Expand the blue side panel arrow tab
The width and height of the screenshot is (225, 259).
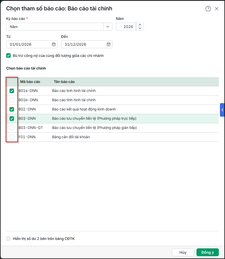point(222,110)
